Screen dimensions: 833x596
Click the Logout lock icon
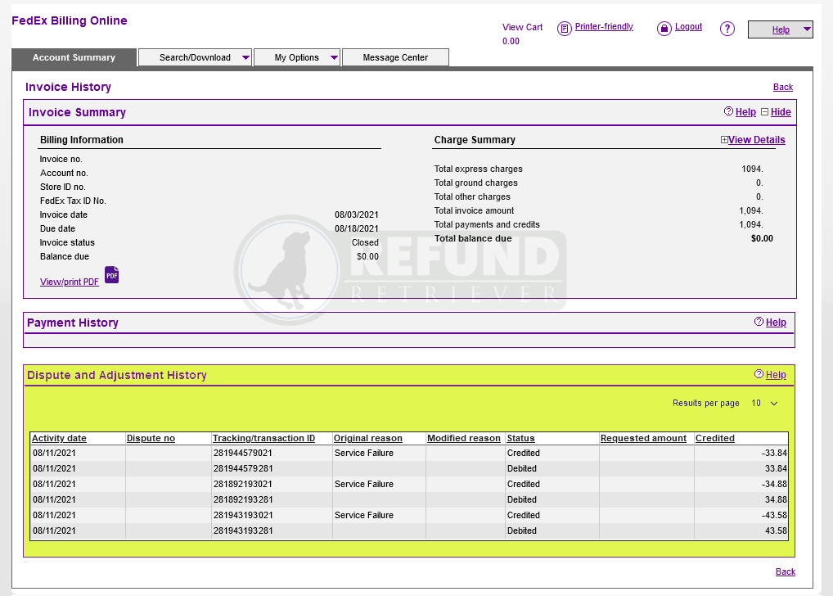click(664, 29)
